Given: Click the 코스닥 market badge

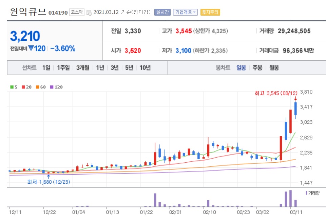Looking at the screenshot, I should click(77, 12).
